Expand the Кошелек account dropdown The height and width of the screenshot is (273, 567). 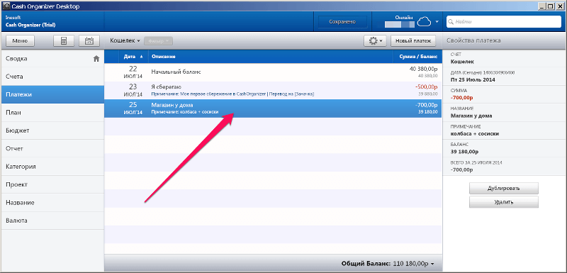tap(125, 41)
